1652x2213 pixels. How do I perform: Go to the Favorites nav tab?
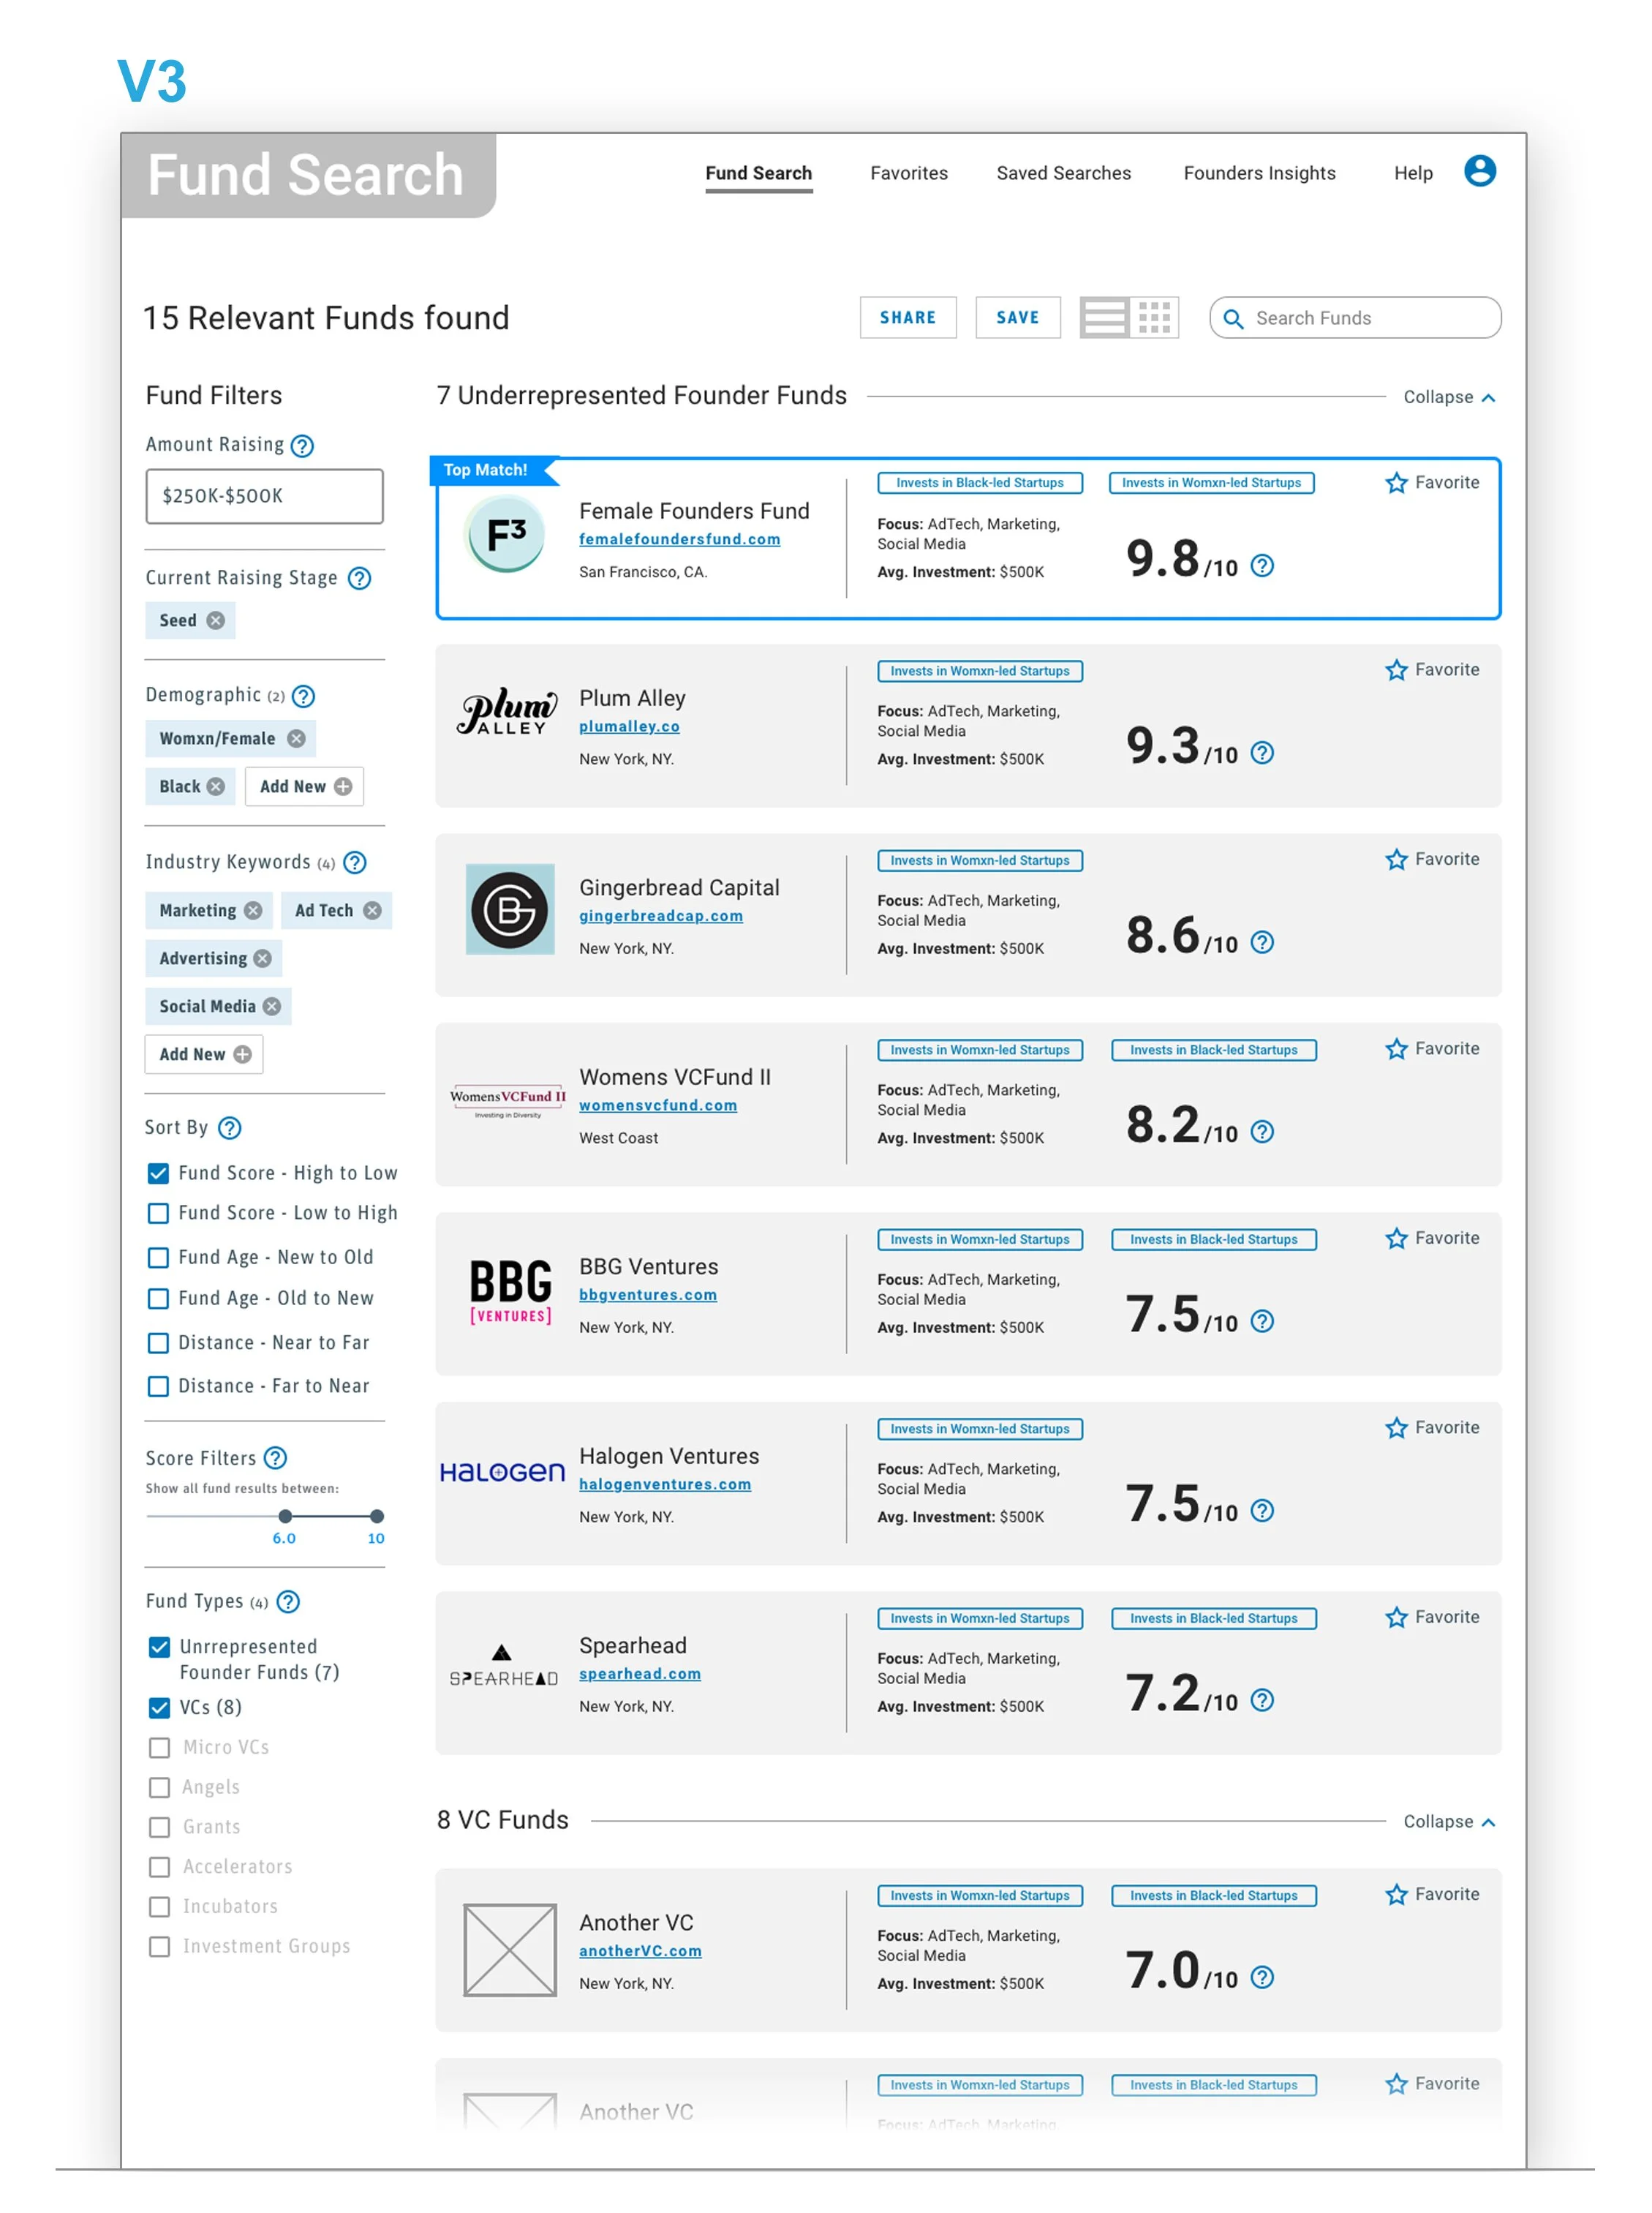908,173
